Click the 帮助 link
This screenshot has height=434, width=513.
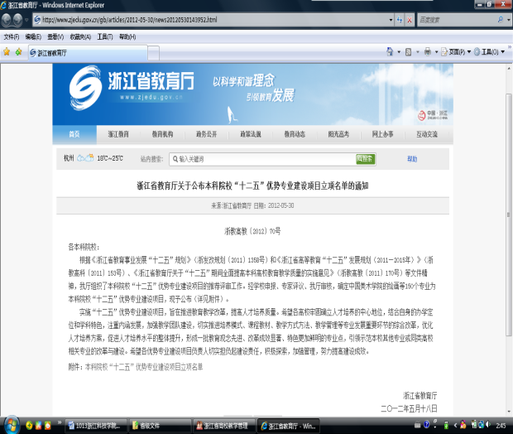(x=412, y=158)
